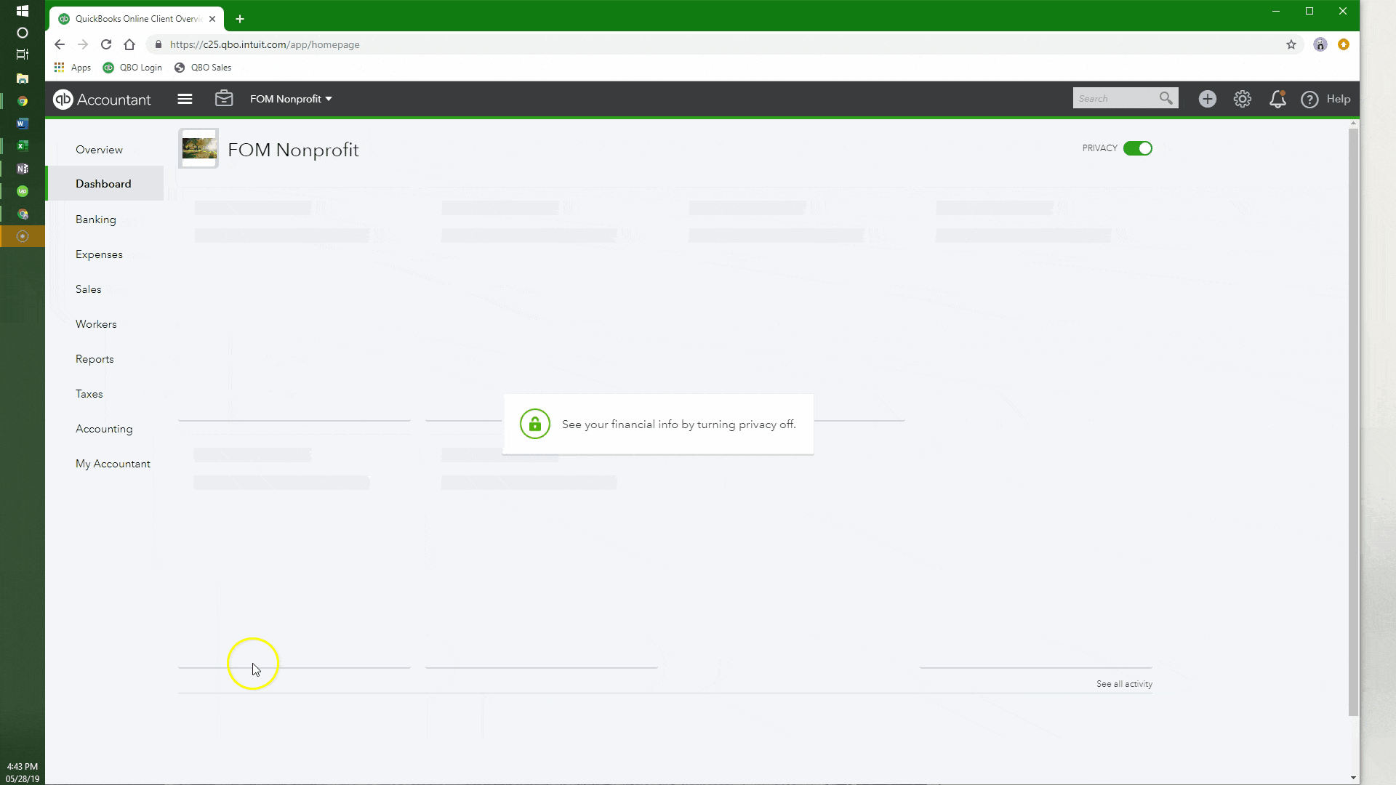Viewport: 1396px width, 785px height.
Task: Open the Windows Start menu
Action: (23, 11)
